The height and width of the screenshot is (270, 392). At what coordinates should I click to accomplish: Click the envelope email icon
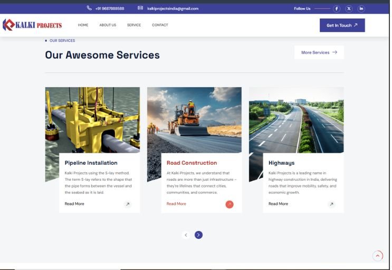point(140,8)
